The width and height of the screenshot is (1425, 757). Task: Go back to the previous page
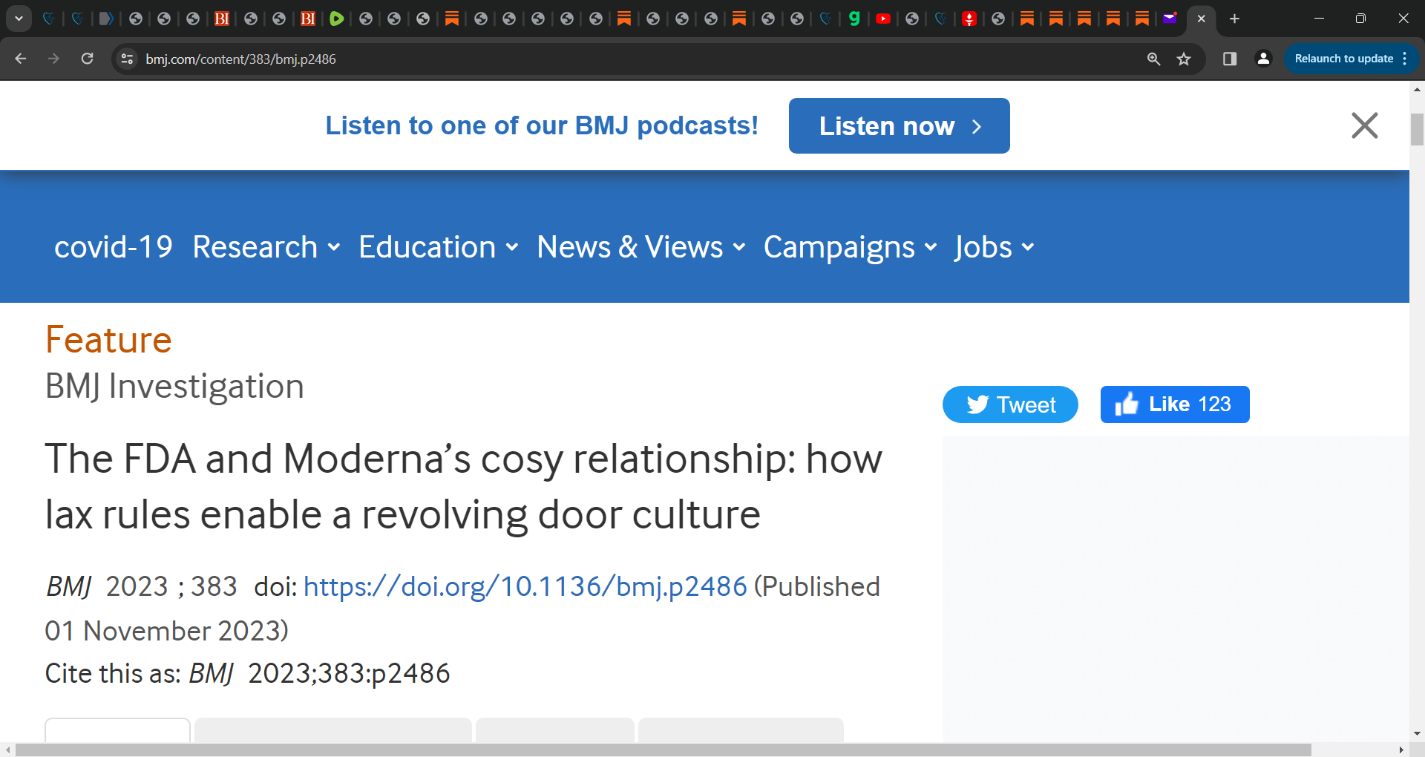point(21,59)
